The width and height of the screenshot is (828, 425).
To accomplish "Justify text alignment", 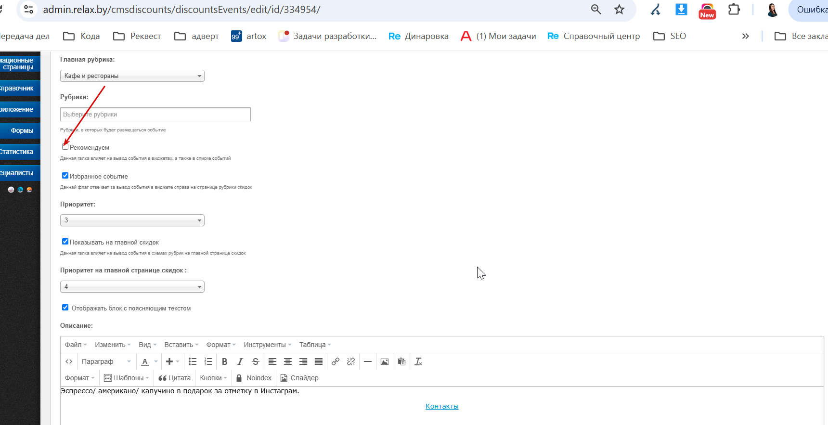I will 319,361.
